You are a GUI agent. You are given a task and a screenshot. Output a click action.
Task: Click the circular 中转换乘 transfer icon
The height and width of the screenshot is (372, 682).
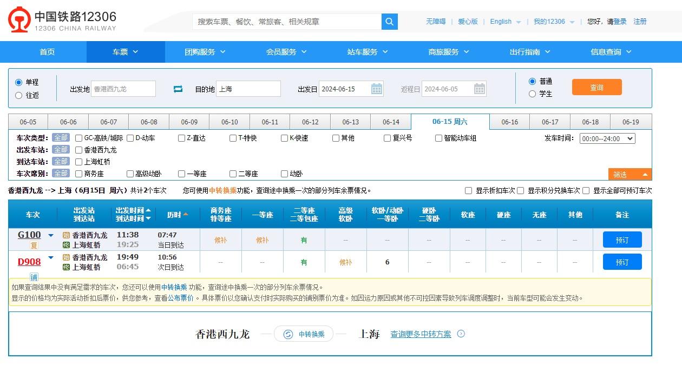point(287,334)
